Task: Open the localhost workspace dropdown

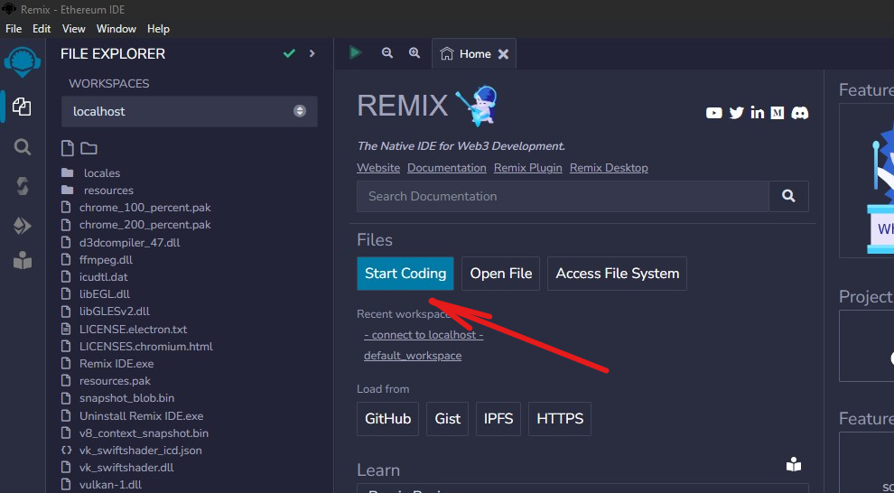Action: click(189, 111)
